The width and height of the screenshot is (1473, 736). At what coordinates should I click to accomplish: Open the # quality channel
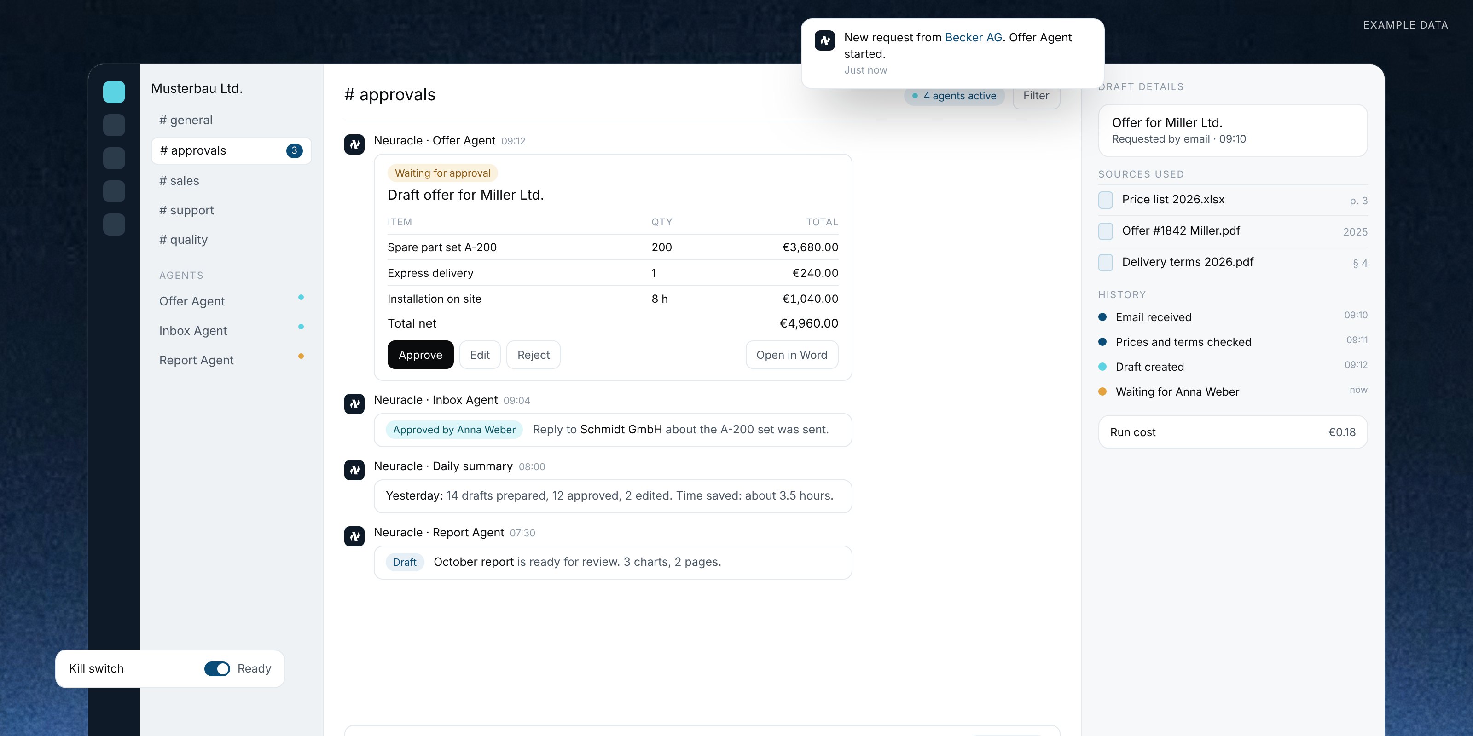coord(231,240)
